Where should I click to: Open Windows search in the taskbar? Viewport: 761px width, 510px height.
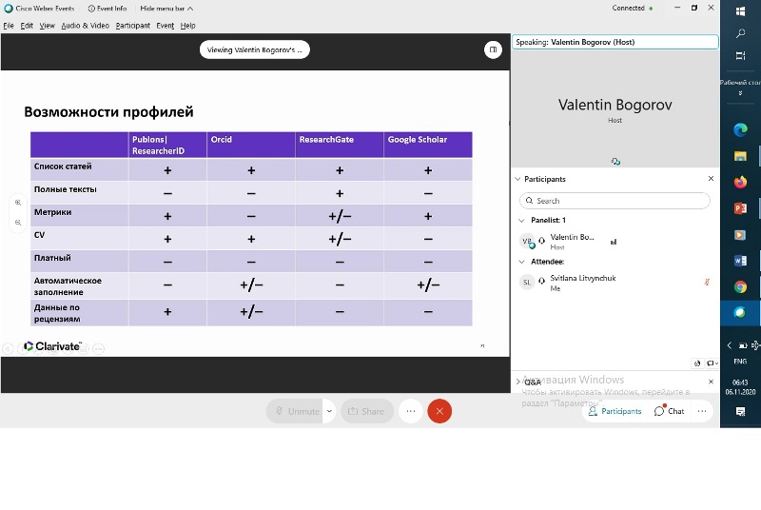click(740, 33)
